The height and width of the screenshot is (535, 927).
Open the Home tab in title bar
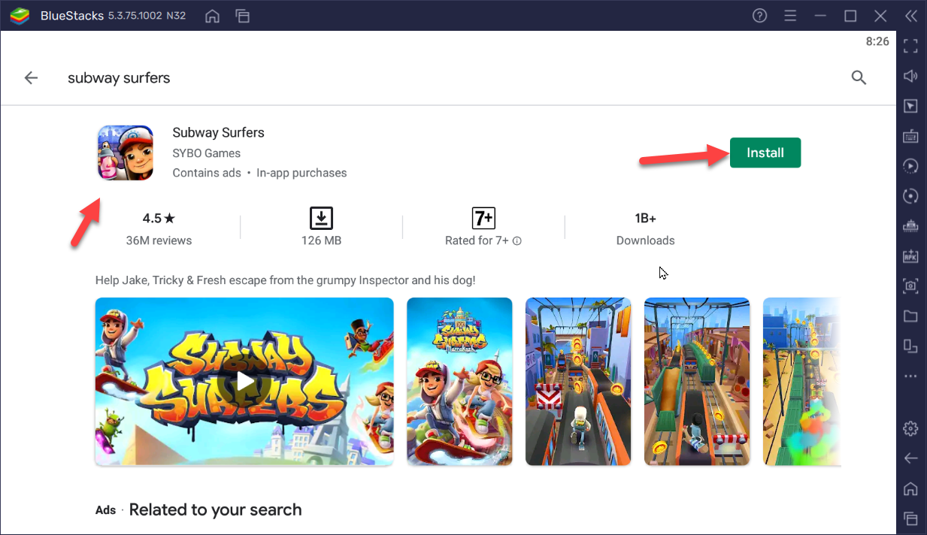[213, 16]
